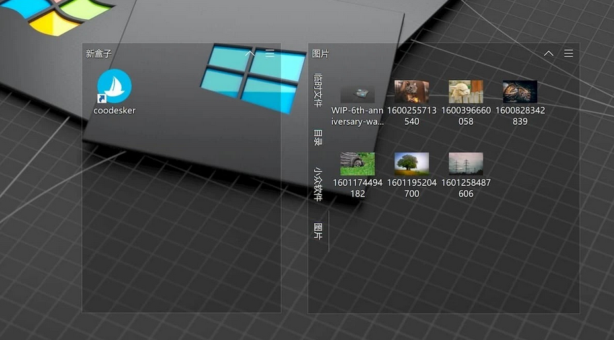Viewport: 614px width, 340px height.
Task: Select the 1600396660058 alpaca thumbnail
Action: [x=466, y=92]
